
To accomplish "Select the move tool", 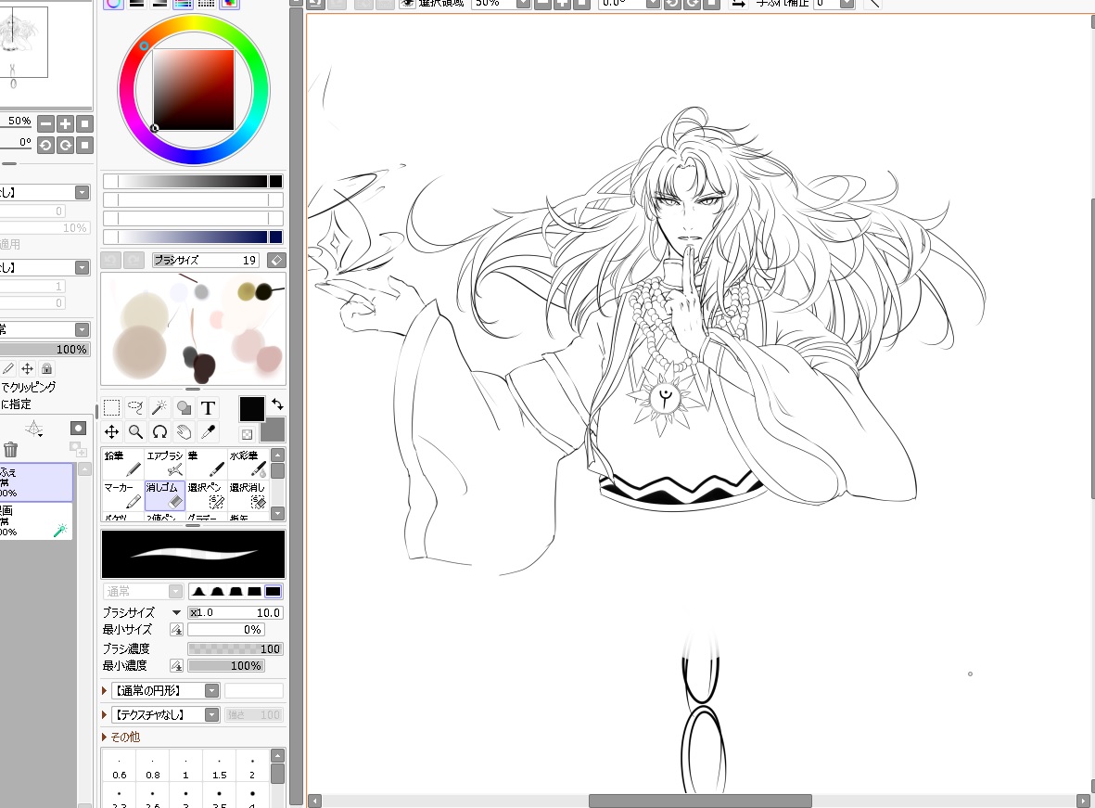I will click(112, 432).
